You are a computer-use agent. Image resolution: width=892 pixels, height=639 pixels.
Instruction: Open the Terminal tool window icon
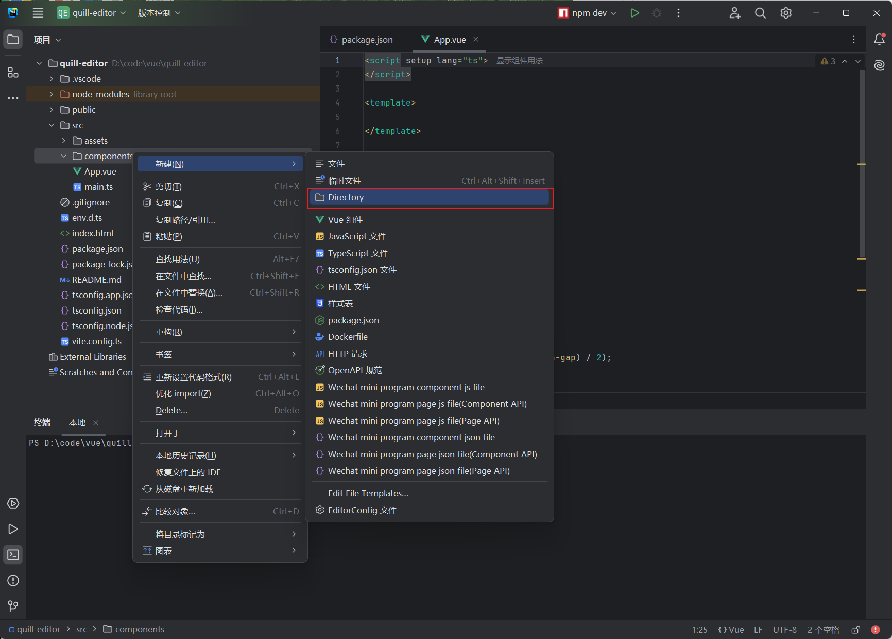[13, 555]
